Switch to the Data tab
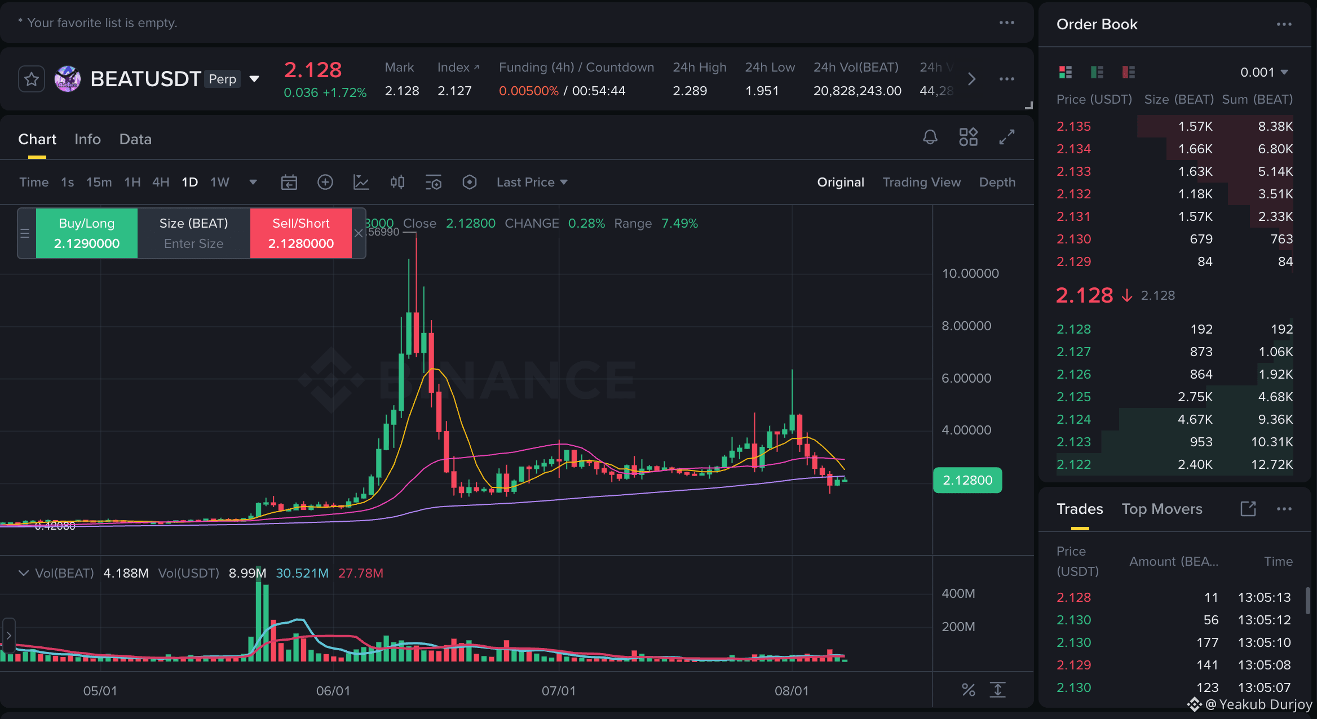Image resolution: width=1317 pixels, height=719 pixels. coord(135,139)
